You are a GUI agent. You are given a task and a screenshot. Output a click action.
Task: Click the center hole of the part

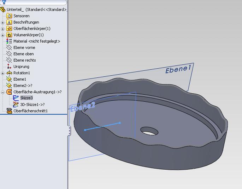[x=149, y=131]
